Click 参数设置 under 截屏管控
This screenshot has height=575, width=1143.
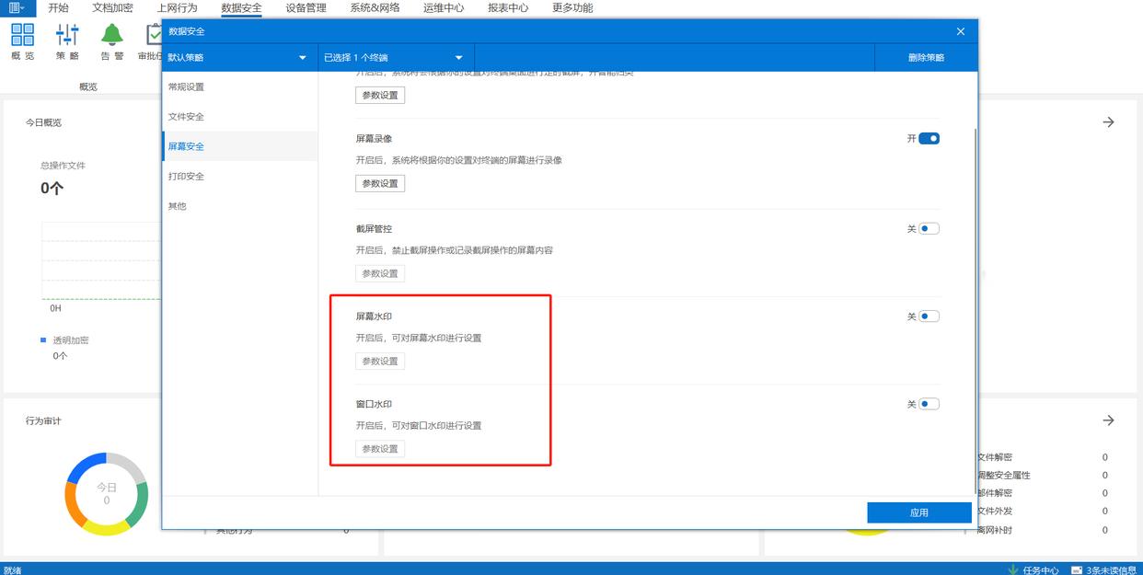[380, 273]
